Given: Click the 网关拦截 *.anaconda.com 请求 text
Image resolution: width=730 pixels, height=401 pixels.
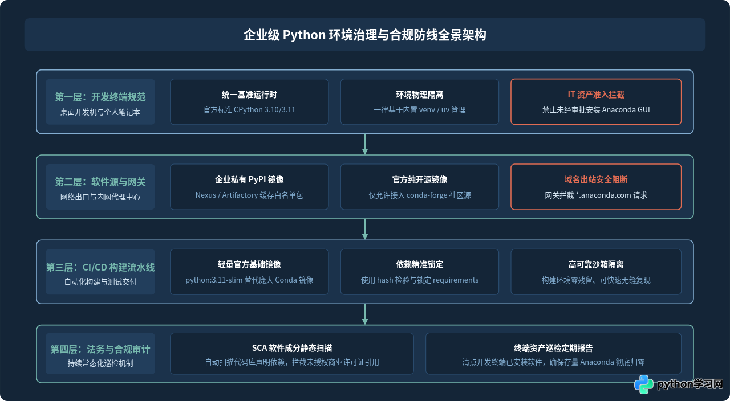Looking at the screenshot, I should [596, 195].
